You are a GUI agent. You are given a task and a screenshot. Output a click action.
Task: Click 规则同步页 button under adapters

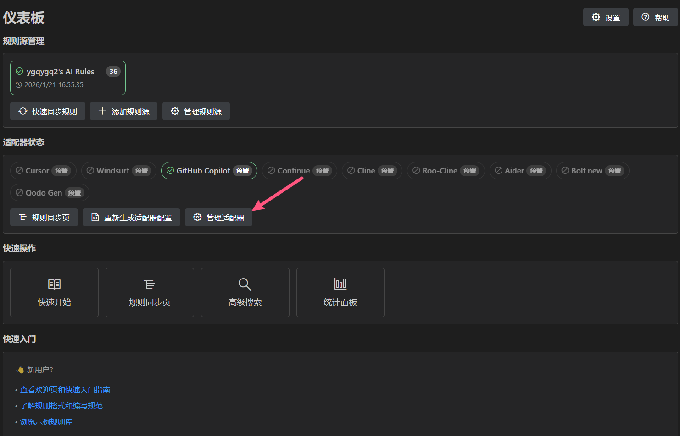click(44, 218)
